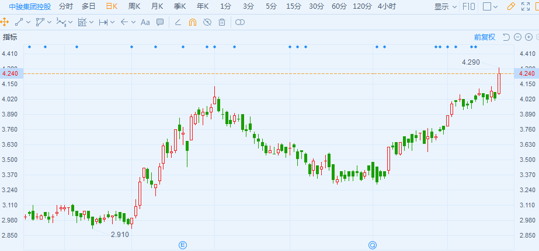Switch to 分时 intraday tab
Image resolution: width=539 pixels, height=251 pixels.
65,6
